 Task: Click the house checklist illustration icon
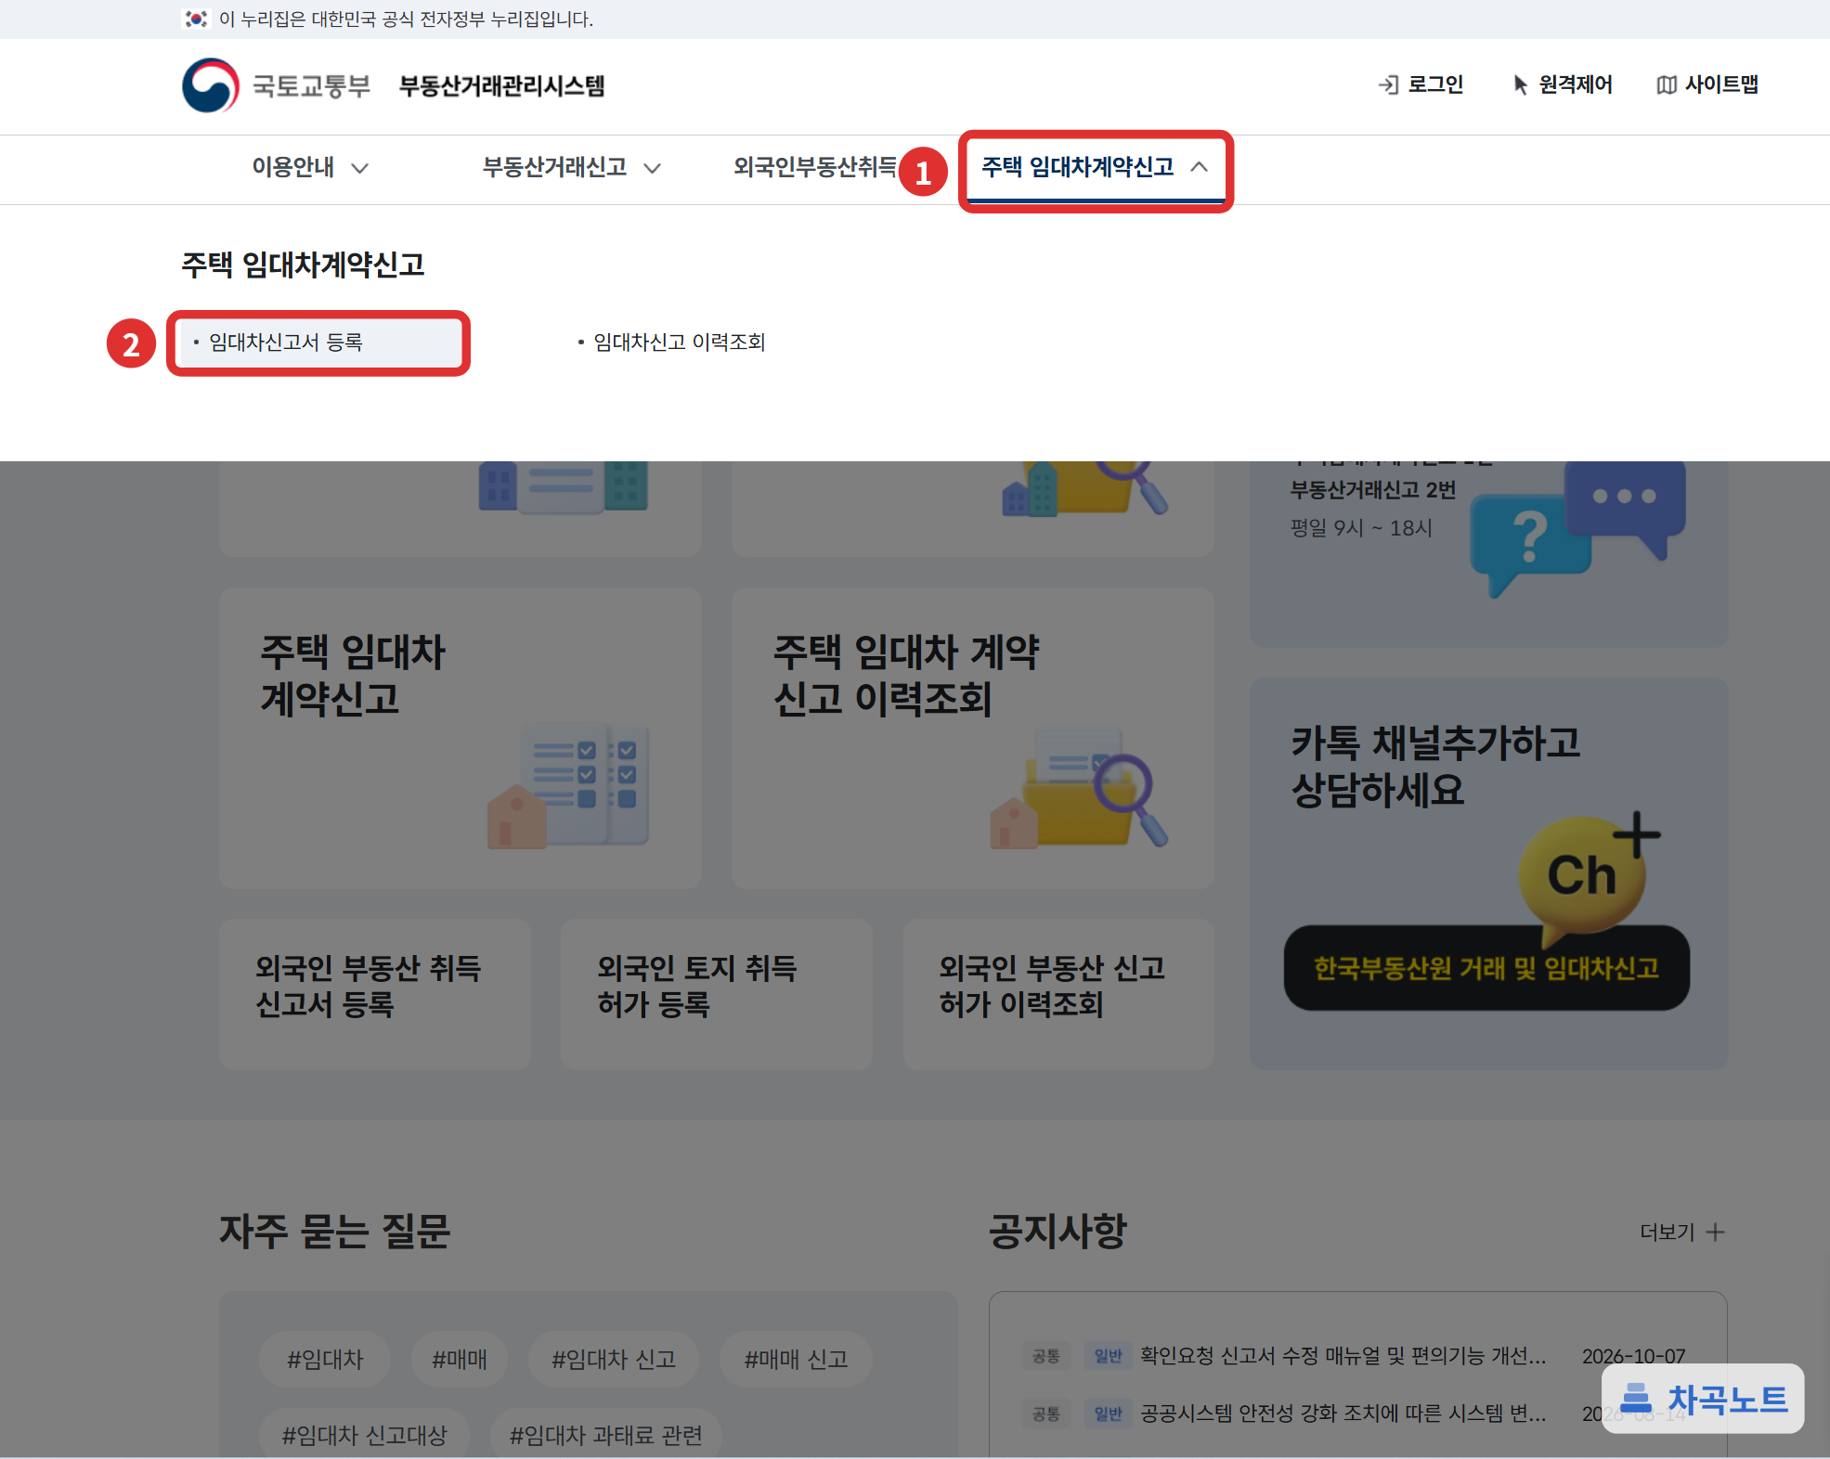click(568, 785)
